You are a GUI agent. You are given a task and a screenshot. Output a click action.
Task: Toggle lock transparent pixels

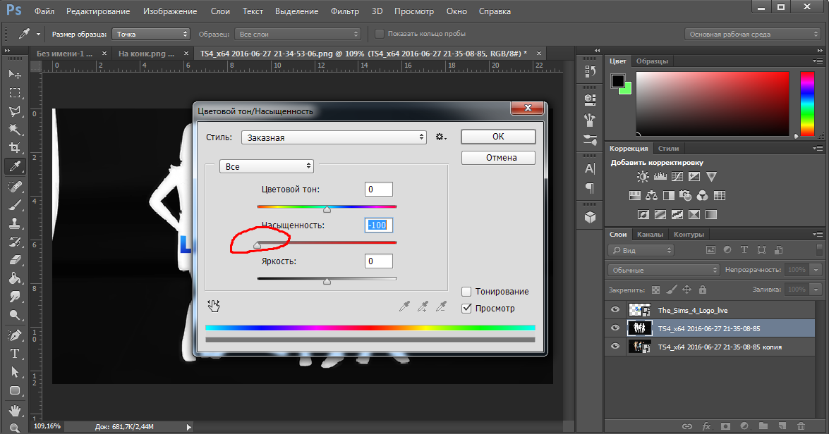click(655, 290)
